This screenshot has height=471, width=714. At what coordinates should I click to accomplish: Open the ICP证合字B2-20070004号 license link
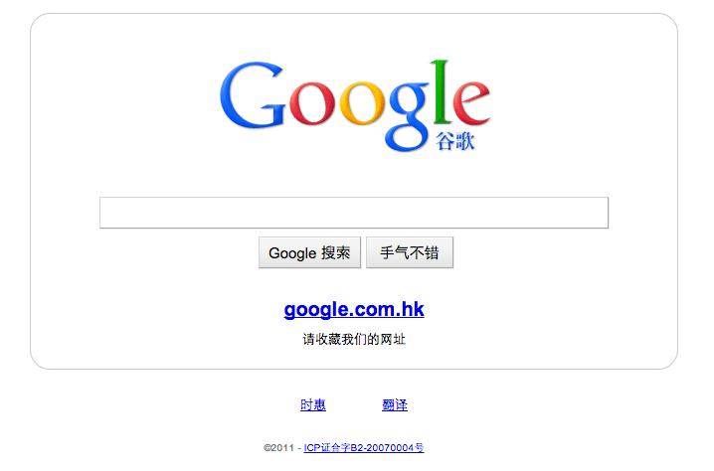(x=364, y=448)
